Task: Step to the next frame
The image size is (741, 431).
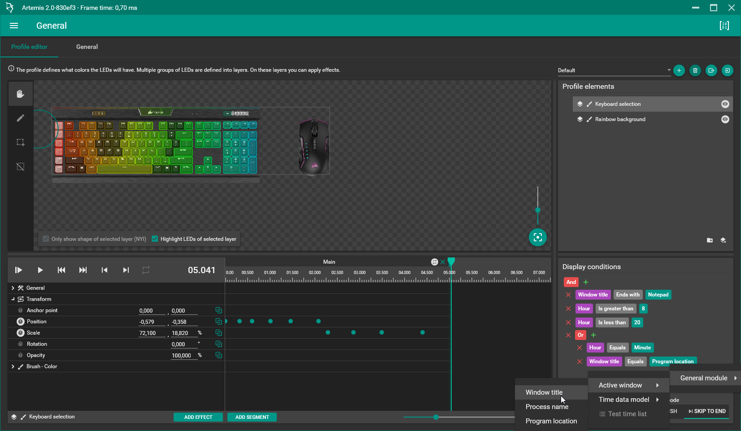Action: (126, 270)
